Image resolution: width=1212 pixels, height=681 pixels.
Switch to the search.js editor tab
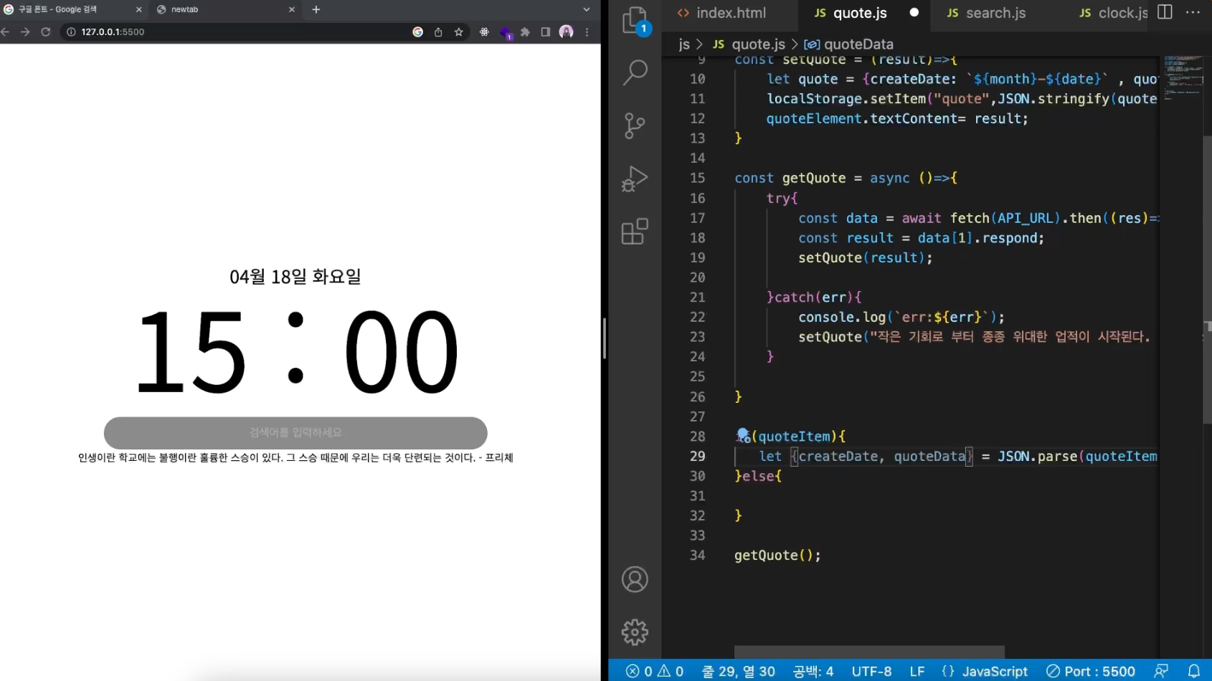coord(987,13)
